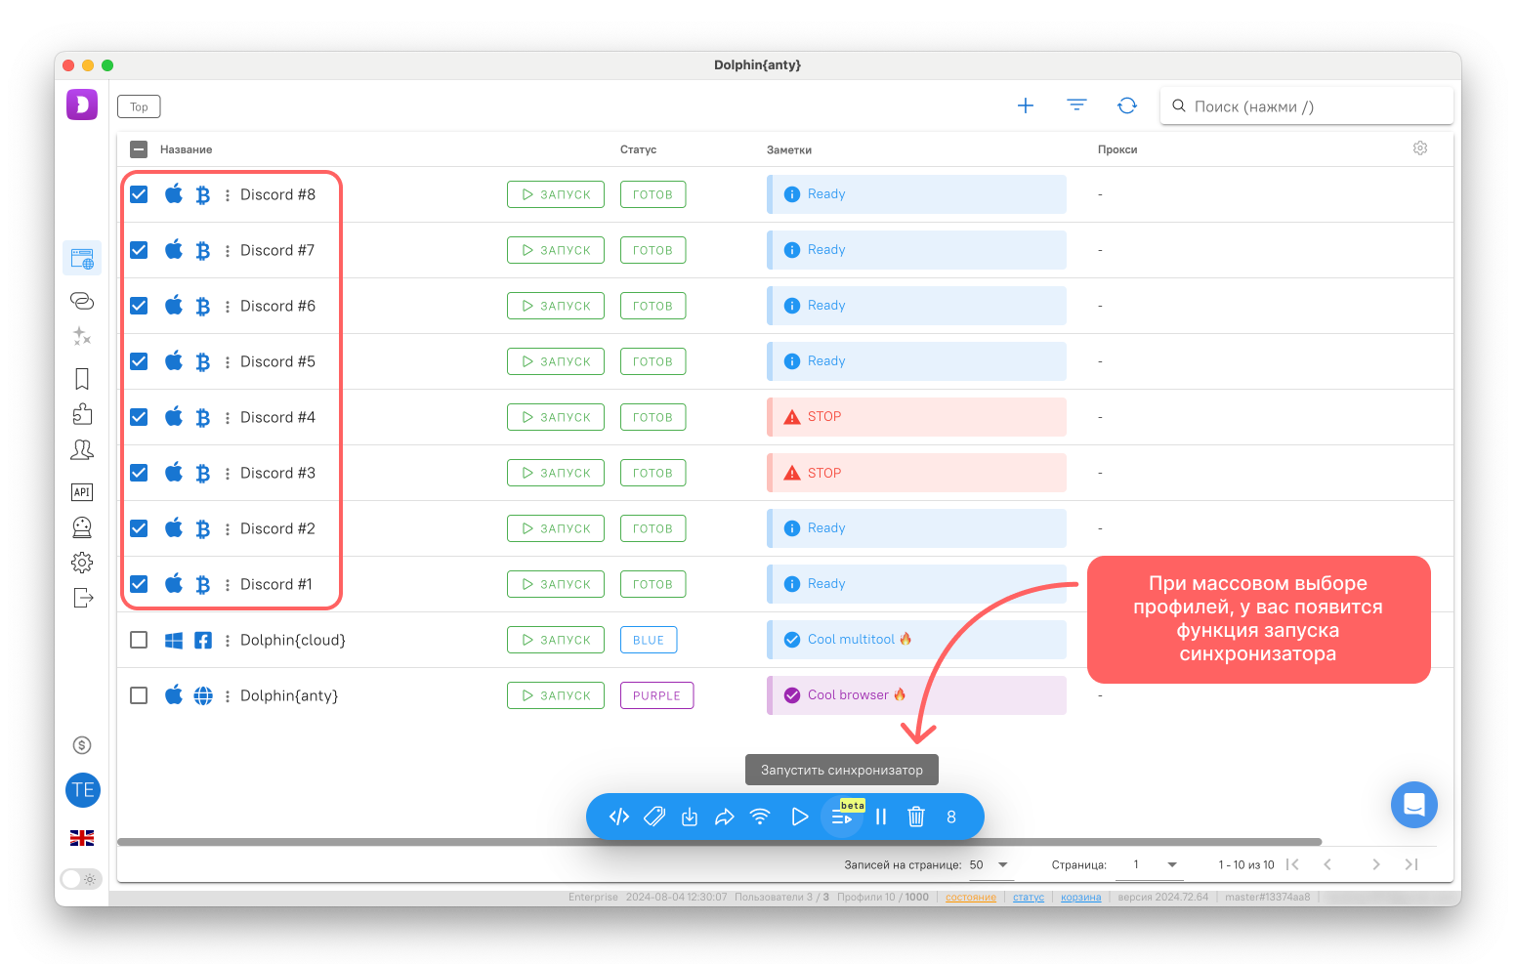Viewport: 1516px width, 964px height.
Task: Open the proxies section chain icon
Action: click(x=82, y=301)
